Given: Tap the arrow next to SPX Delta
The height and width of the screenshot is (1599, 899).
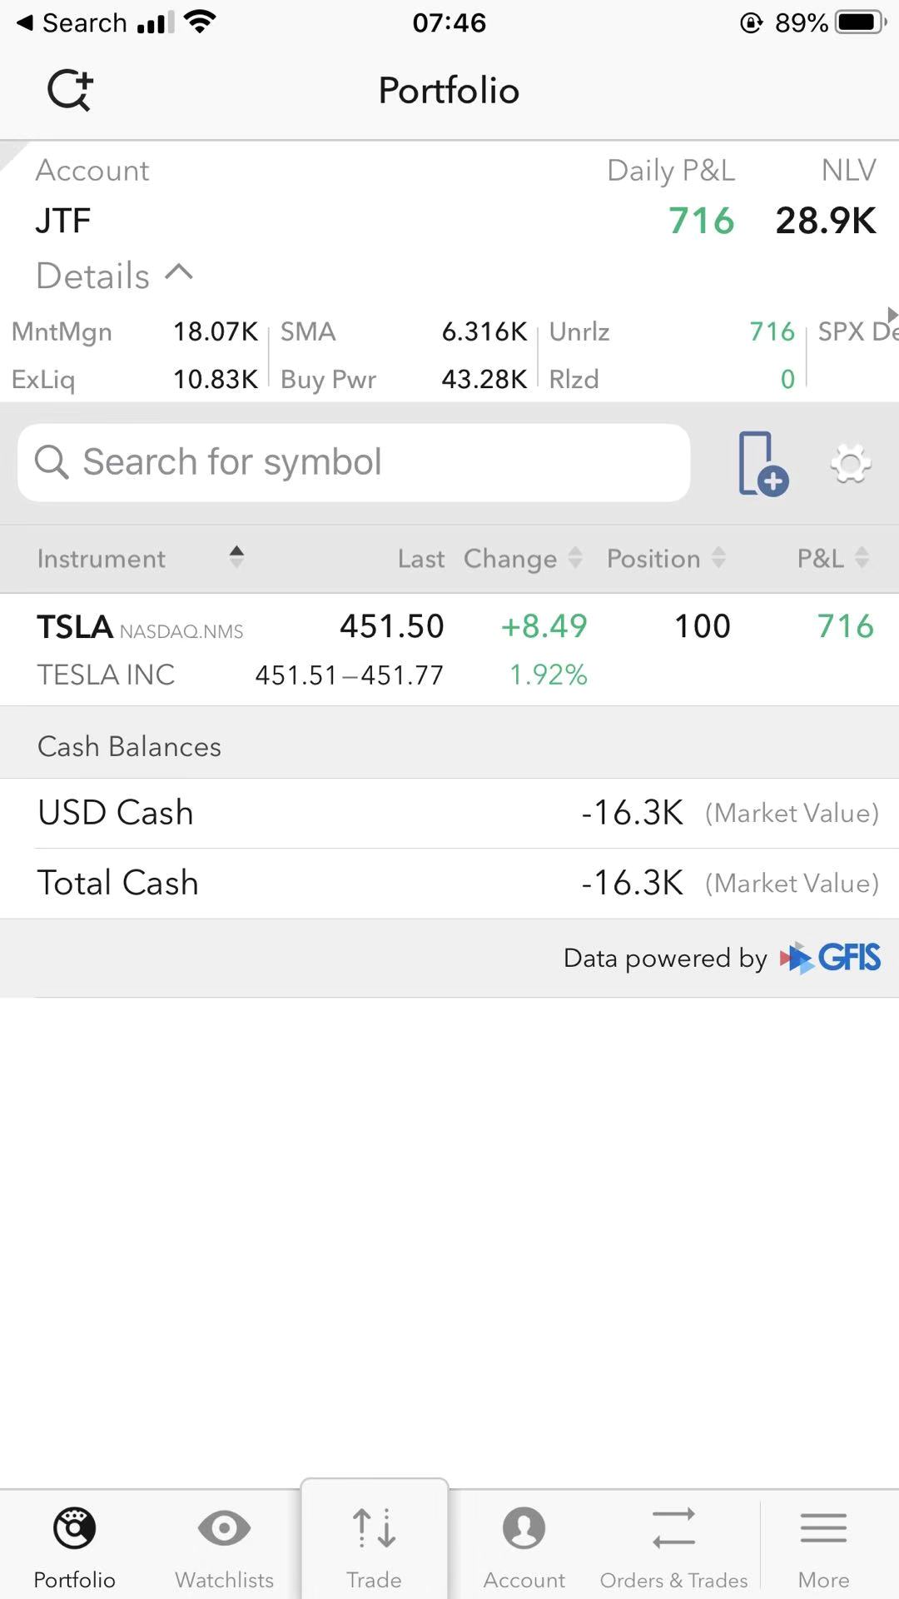Looking at the screenshot, I should click(892, 315).
